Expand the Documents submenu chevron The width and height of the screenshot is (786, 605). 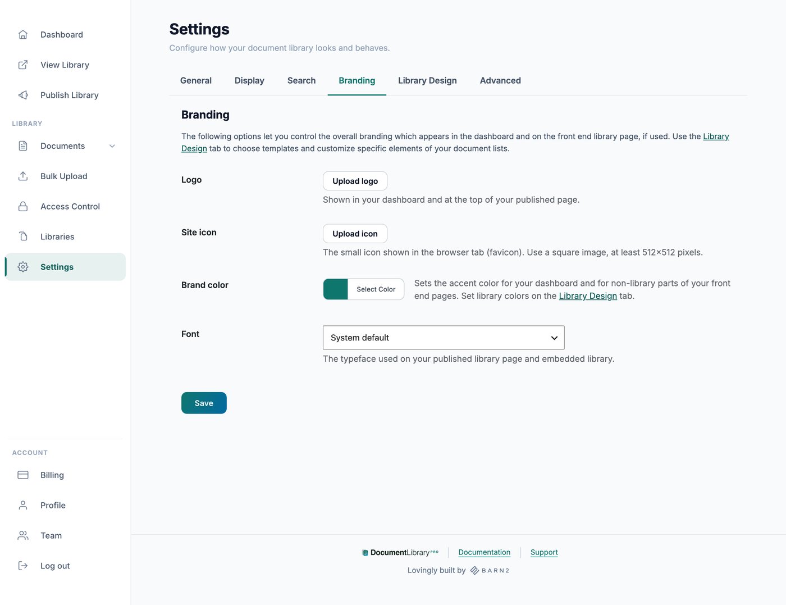(112, 146)
